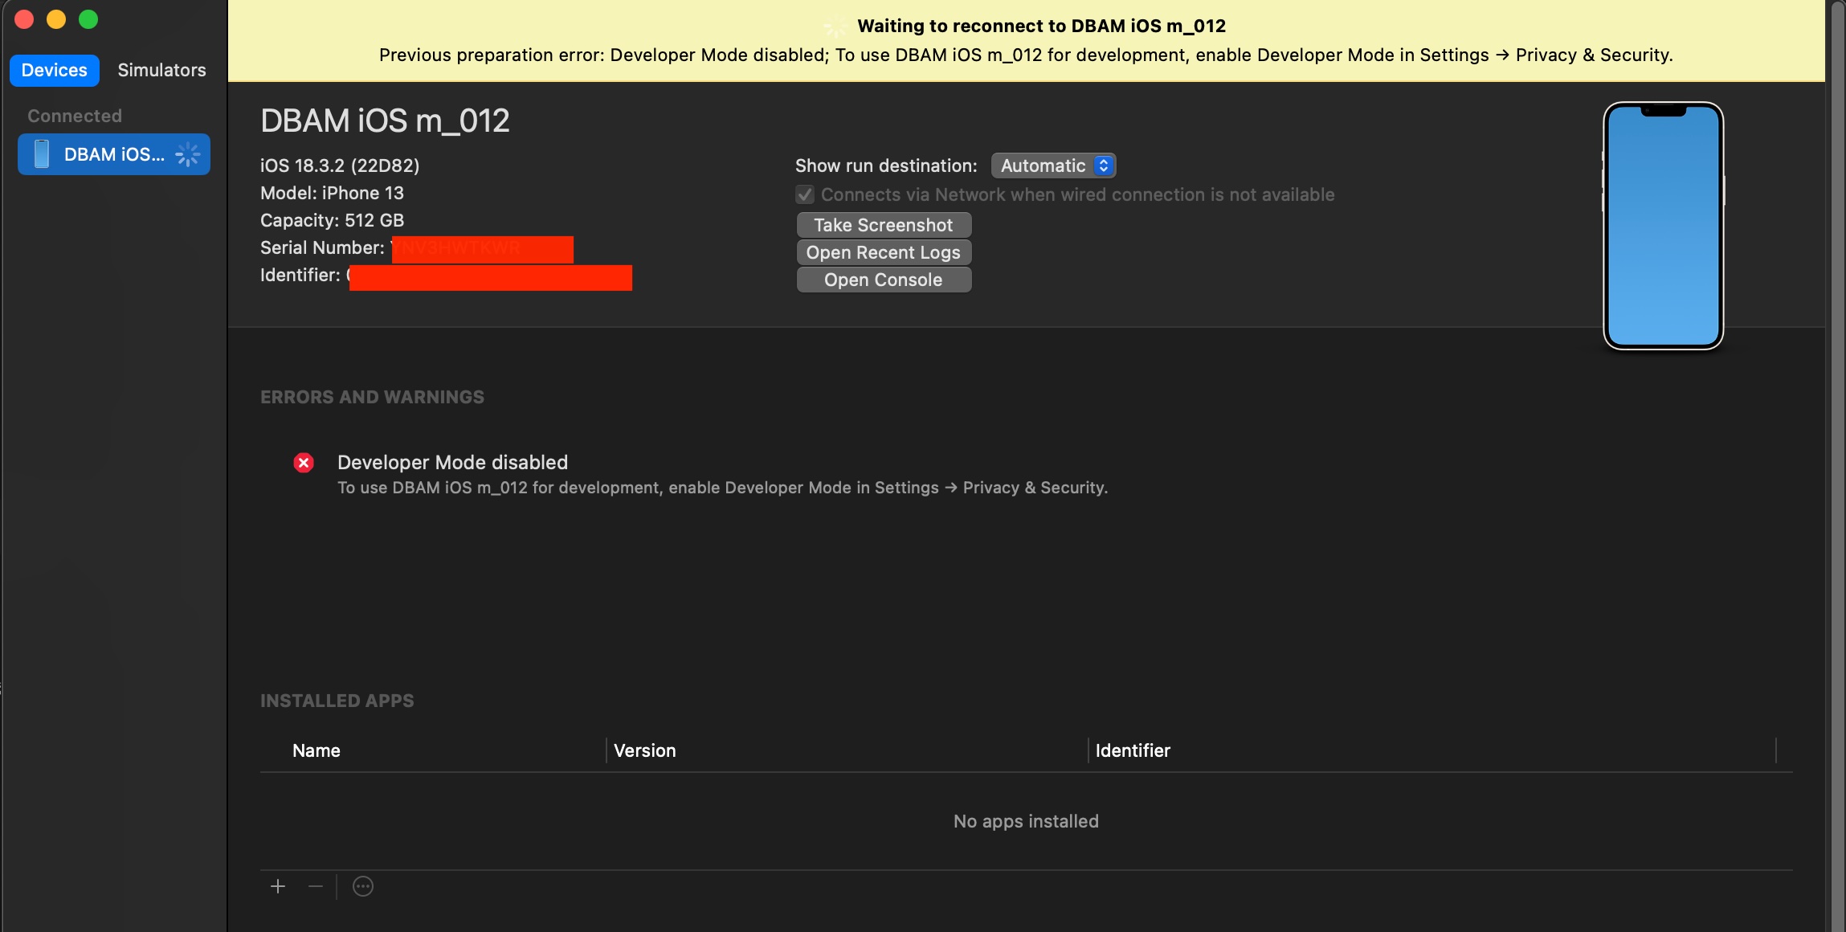Viewport: 1846px width, 932px height.
Task: Click the spinning activity indicator beside DBAM iOS
Action: (187, 154)
